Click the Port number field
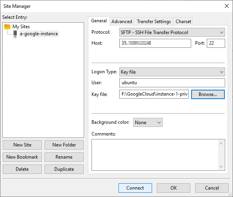Screen dimensions: 233x197 tap(216, 43)
